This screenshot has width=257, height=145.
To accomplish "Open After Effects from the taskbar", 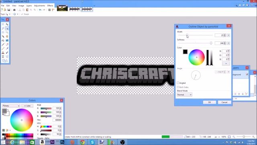I will point(52,142).
